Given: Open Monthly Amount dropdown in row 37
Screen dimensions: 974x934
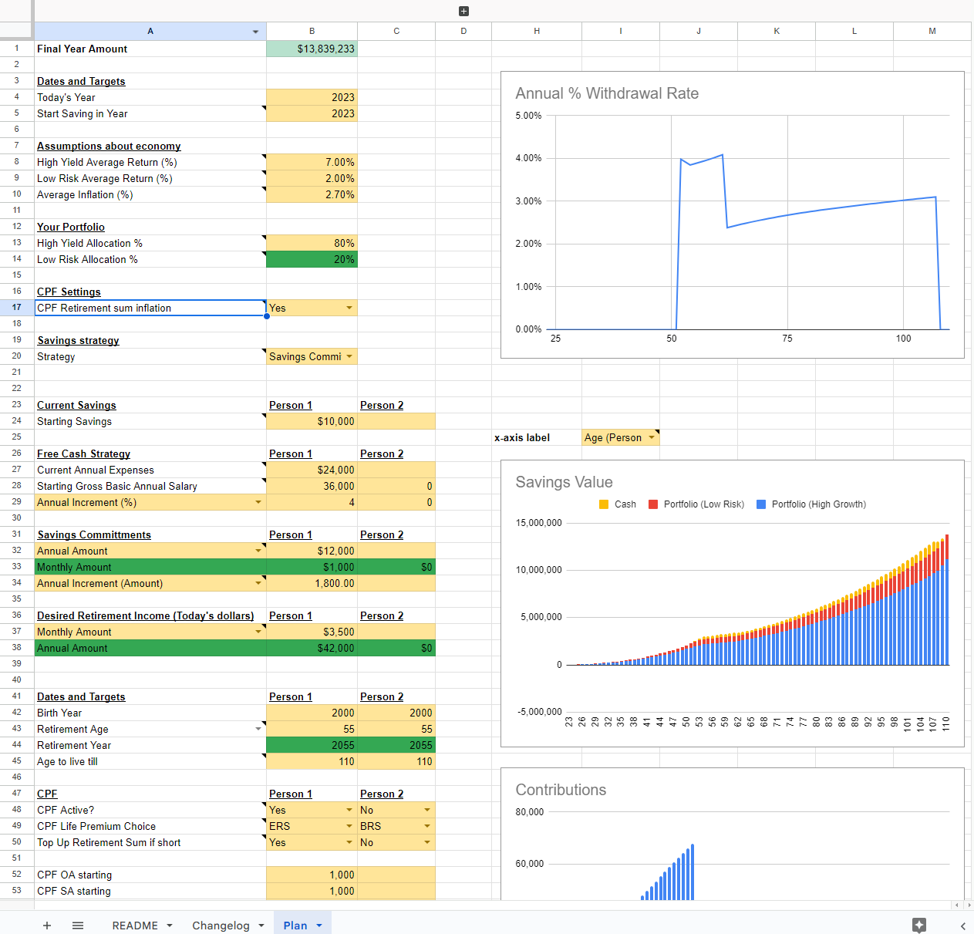Looking at the screenshot, I should (258, 632).
